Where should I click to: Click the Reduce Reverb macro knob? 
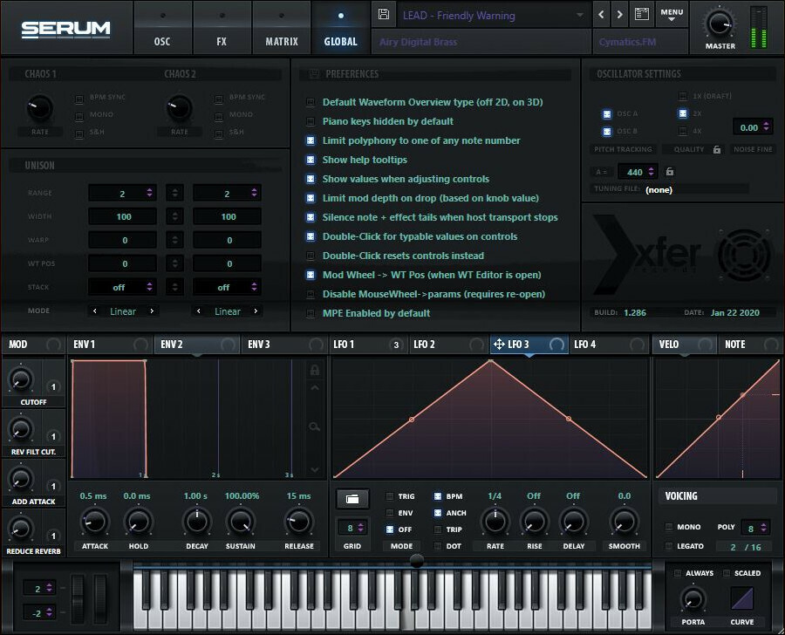coord(21,529)
